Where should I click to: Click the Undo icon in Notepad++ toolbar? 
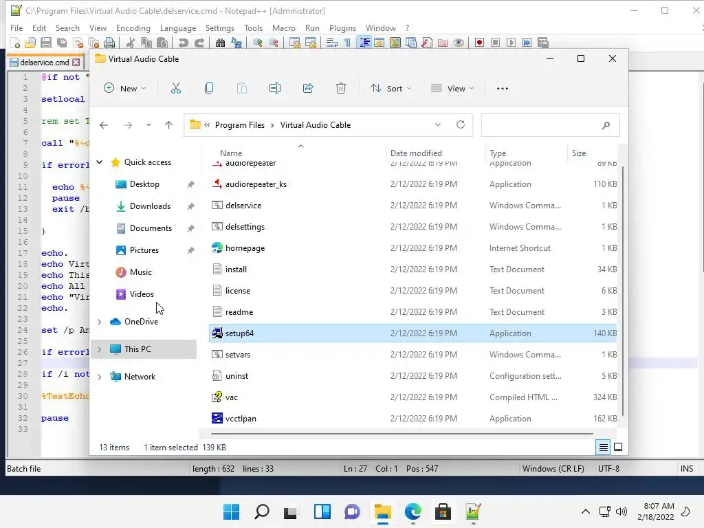[183, 43]
